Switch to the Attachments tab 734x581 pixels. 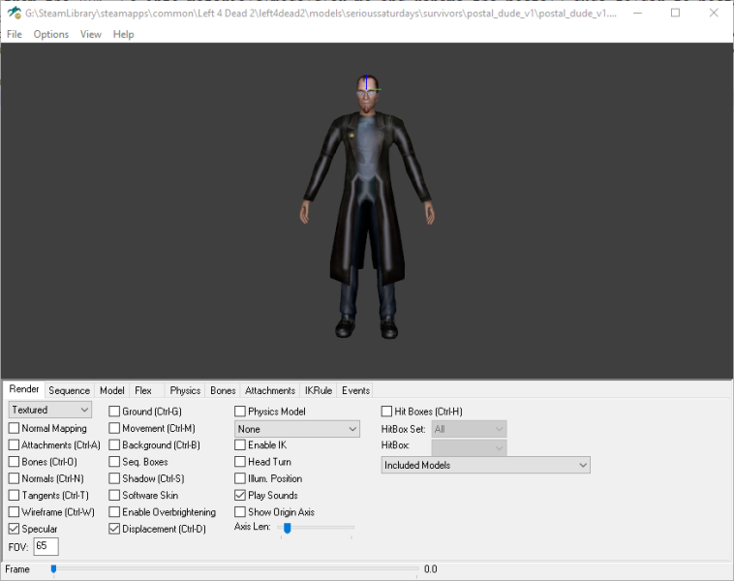coord(270,390)
